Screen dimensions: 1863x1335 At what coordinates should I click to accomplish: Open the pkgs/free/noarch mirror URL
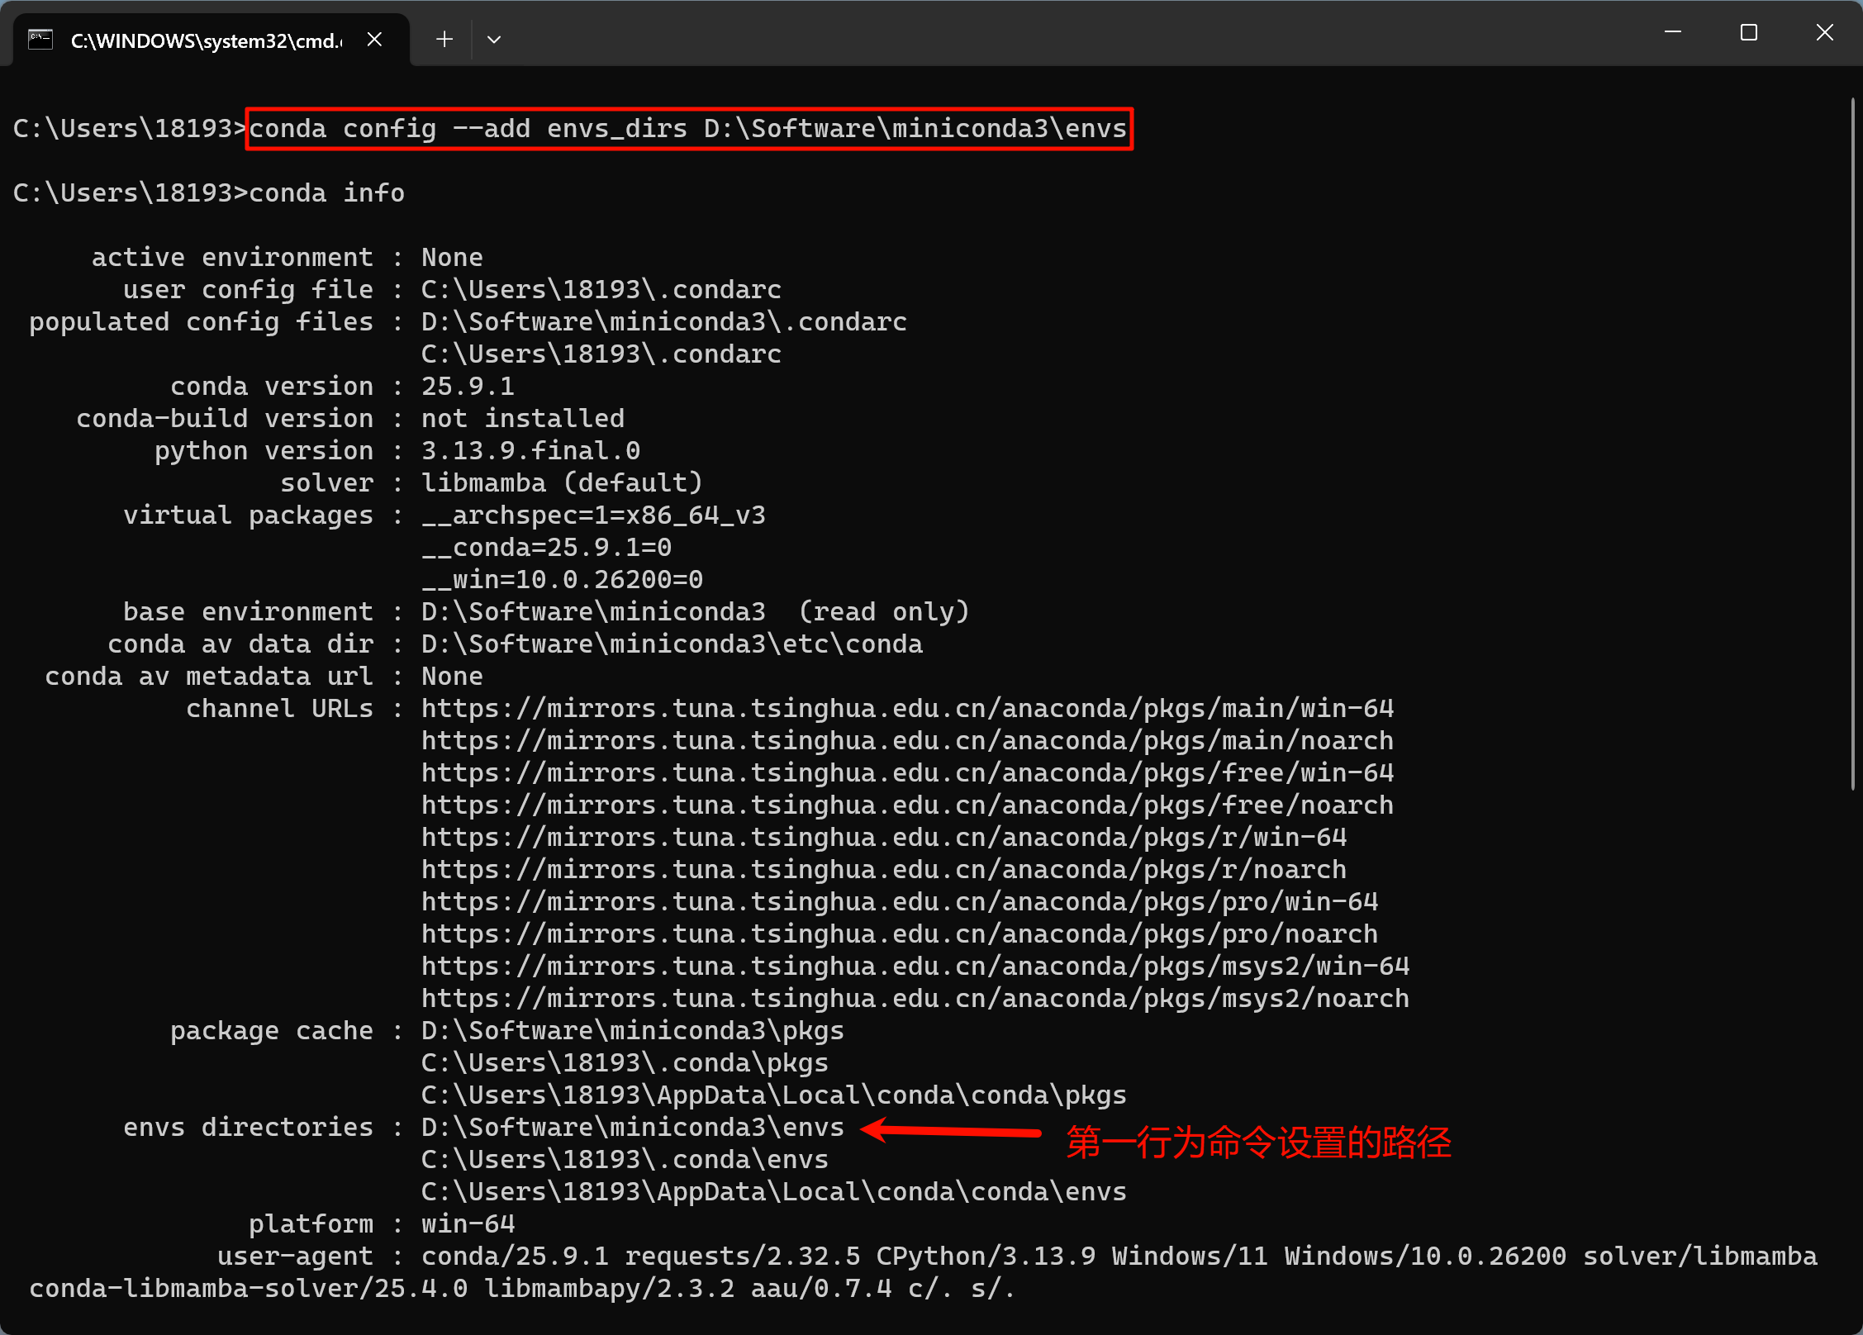[907, 805]
